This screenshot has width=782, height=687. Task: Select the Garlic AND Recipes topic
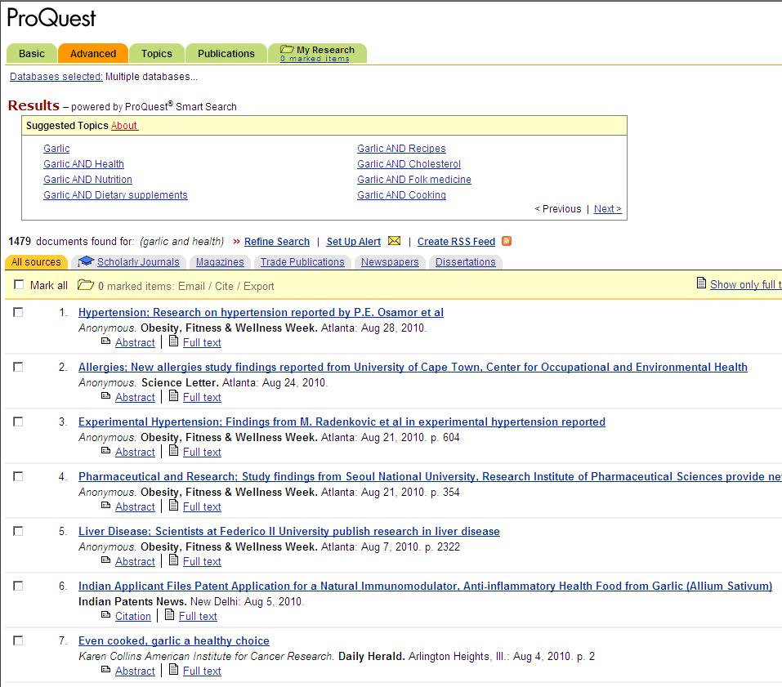click(x=401, y=149)
